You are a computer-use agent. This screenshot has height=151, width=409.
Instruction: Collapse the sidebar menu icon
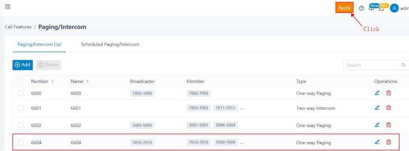(x=7, y=7)
